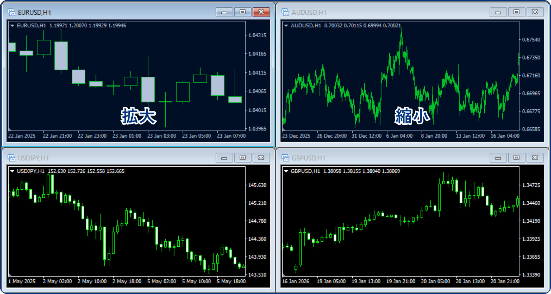Open the arrow menu next to AUDUSD,H1 label
551x294 pixels.
(x=286, y=26)
